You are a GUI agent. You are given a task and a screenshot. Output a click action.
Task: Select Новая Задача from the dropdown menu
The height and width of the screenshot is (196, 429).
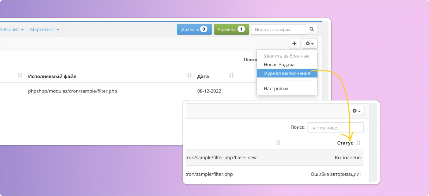(279, 65)
